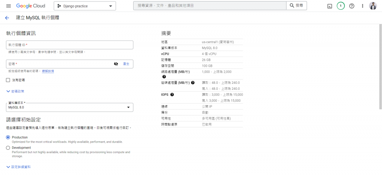Click the Google Cloud logo

[x=31, y=6]
